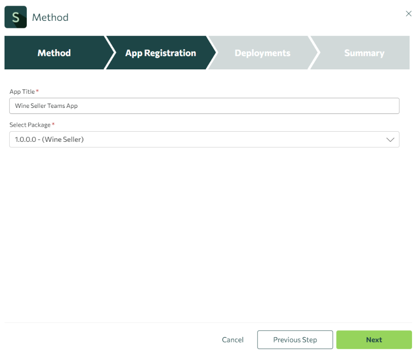415x351 pixels.
Task: Go back with the Previous Step button
Action: 295,340
